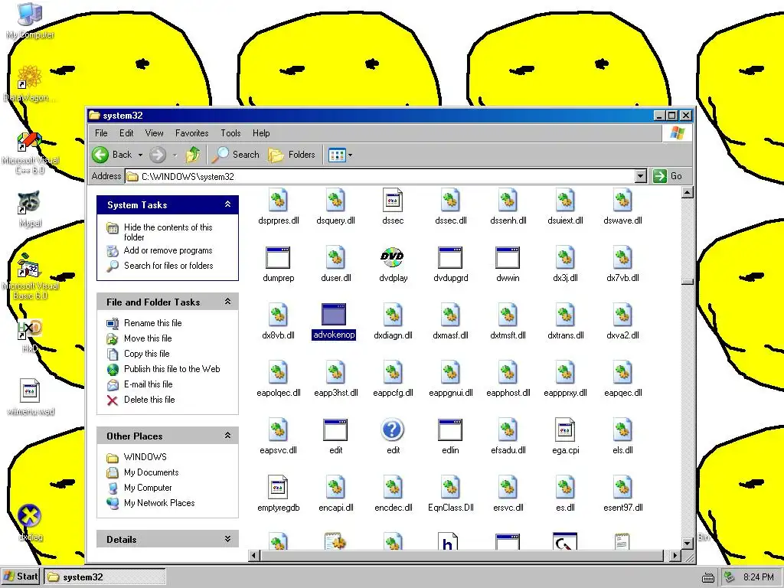The image size is (784, 588).
Task: Select the Mypal desktop icon
Action: click(30, 202)
